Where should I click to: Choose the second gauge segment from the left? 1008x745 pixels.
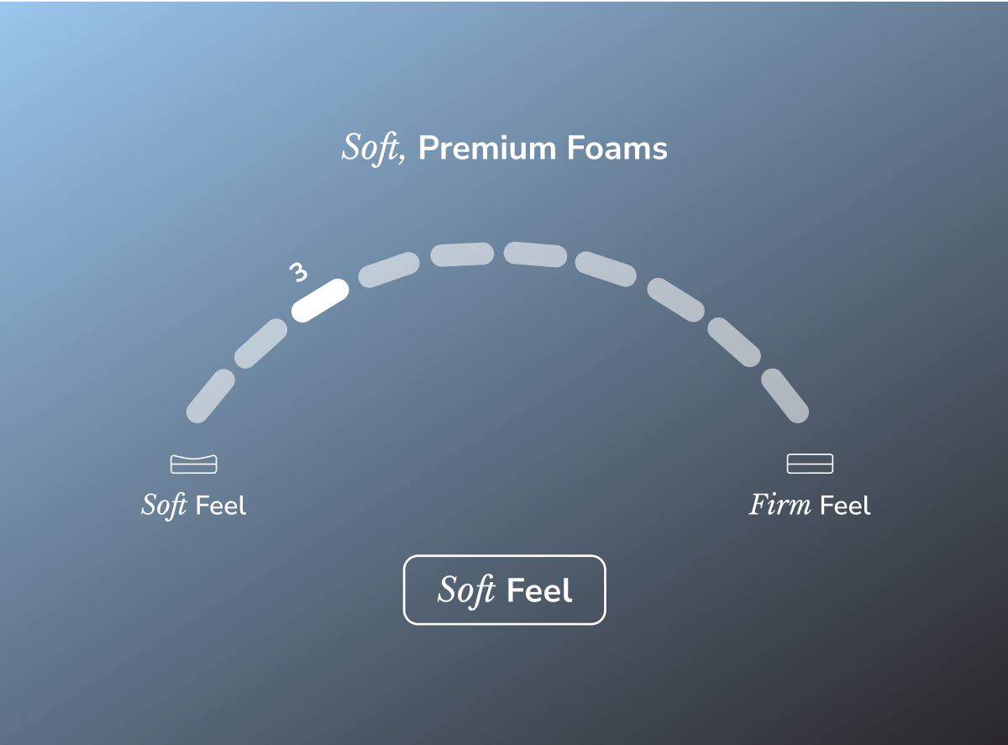[260, 344]
